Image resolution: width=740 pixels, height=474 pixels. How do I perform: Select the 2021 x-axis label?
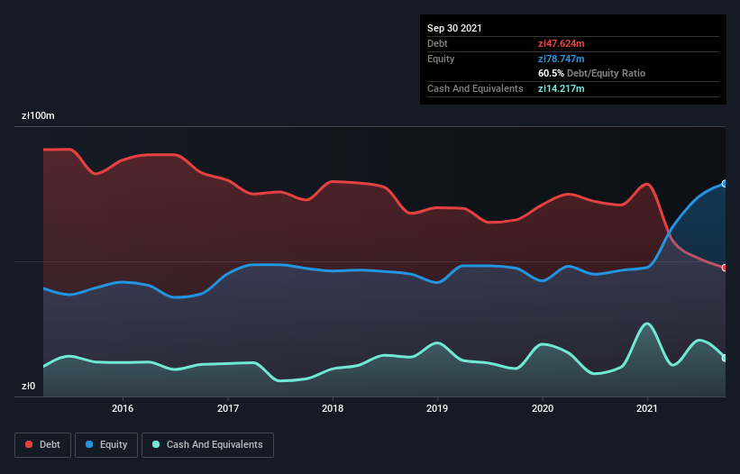pos(647,408)
